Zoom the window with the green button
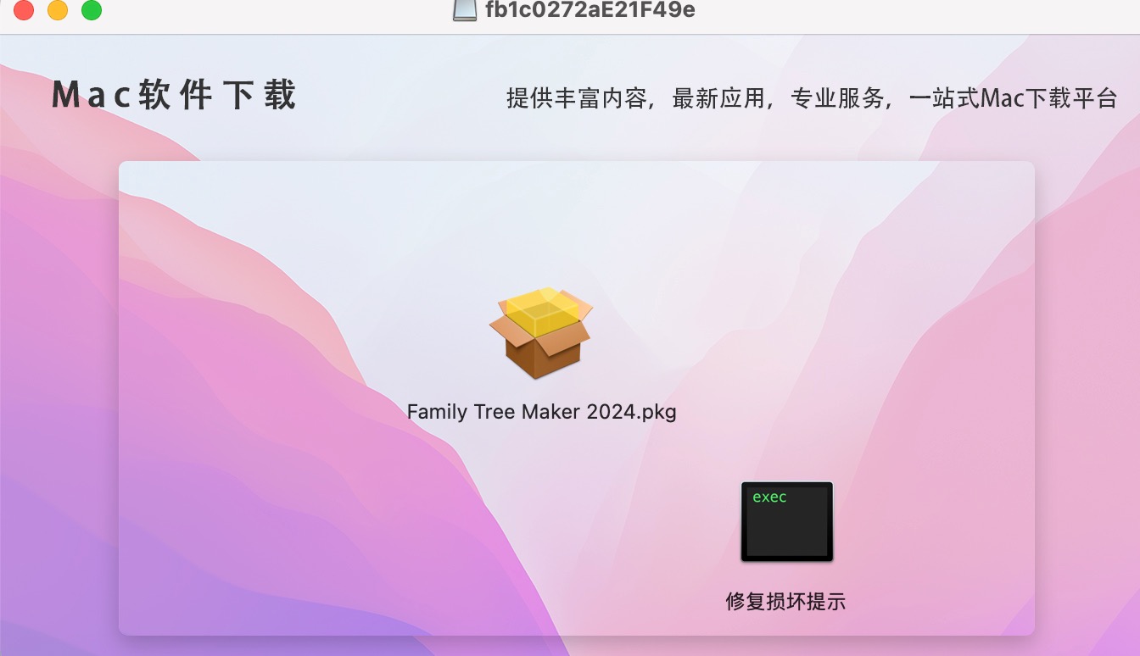Viewport: 1140px width, 656px height. [92, 10]
